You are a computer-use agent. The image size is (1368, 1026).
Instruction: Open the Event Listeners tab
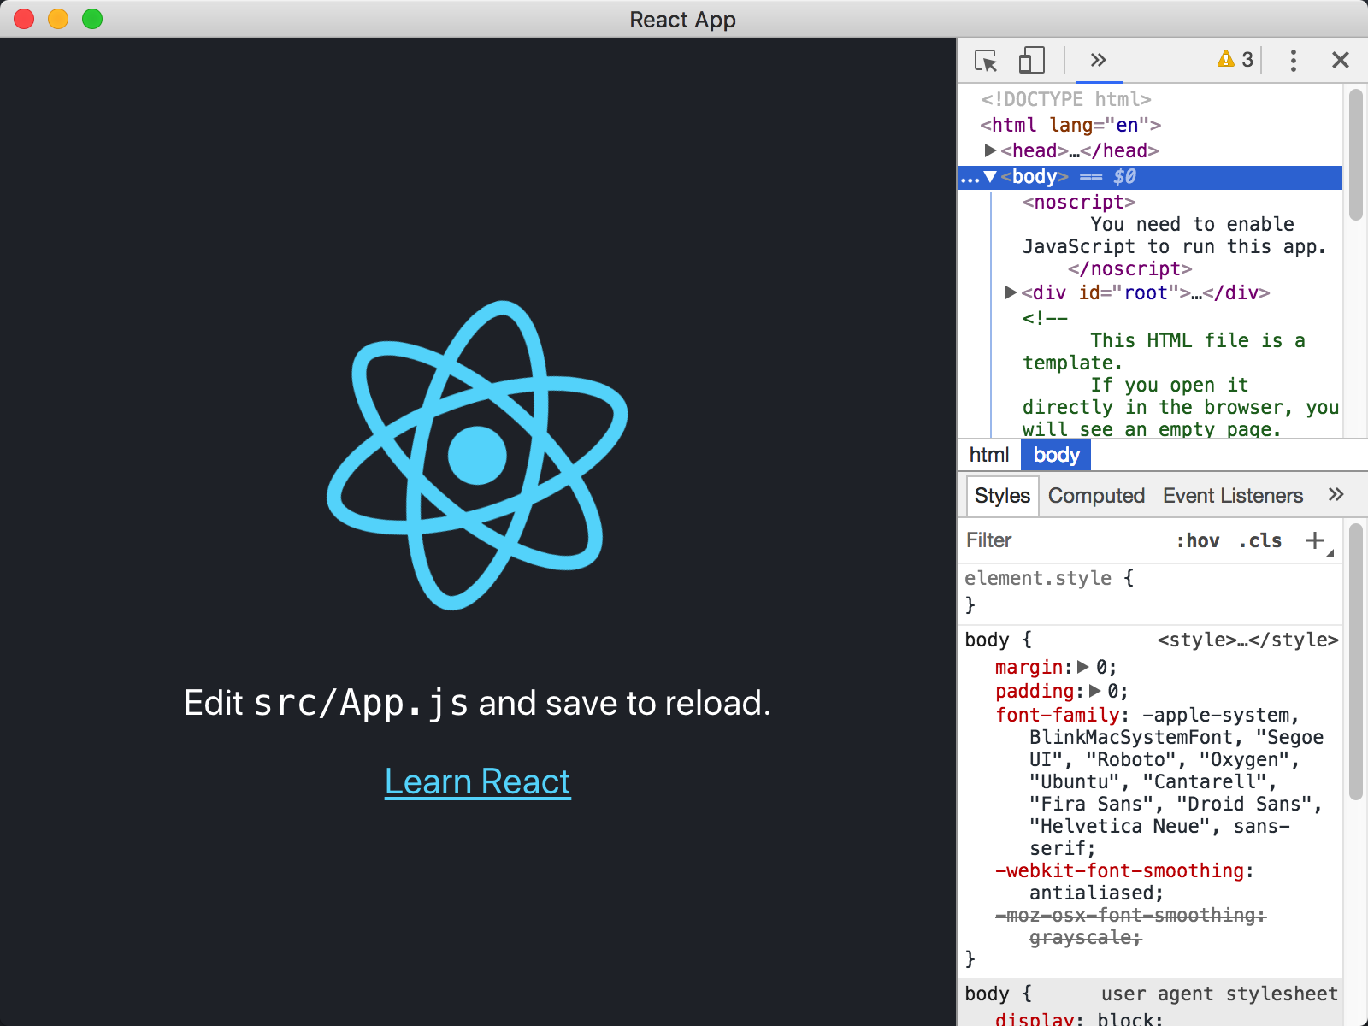tap(1233, 496)
